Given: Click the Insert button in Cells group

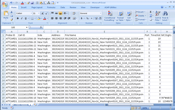Looking at the screenshot, I should pos(140,12).
